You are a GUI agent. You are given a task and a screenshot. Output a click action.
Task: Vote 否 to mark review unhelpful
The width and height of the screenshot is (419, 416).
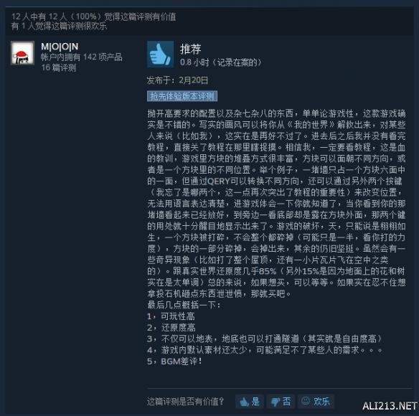click(281, 402)
